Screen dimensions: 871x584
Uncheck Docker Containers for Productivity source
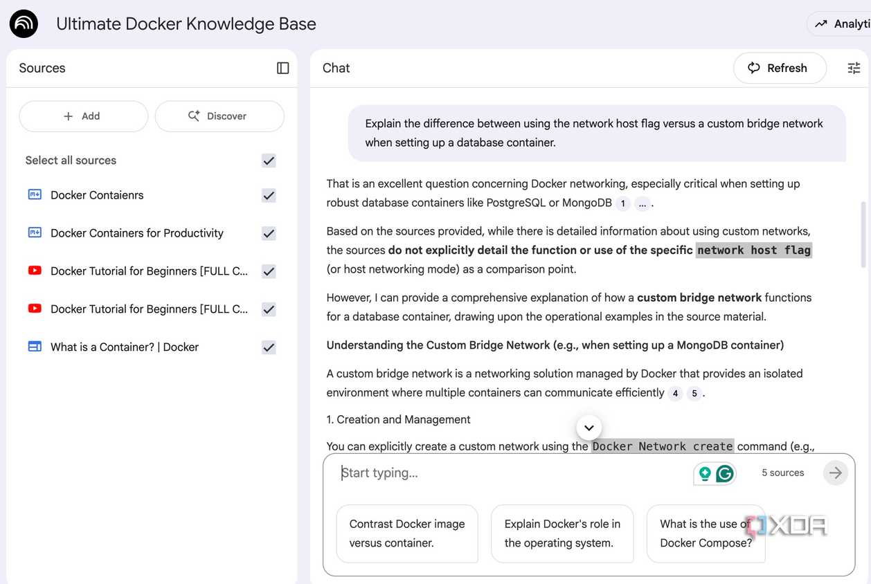[269, 234]
